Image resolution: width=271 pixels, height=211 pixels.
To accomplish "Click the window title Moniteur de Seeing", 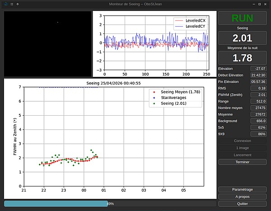I will coord(135,4).
